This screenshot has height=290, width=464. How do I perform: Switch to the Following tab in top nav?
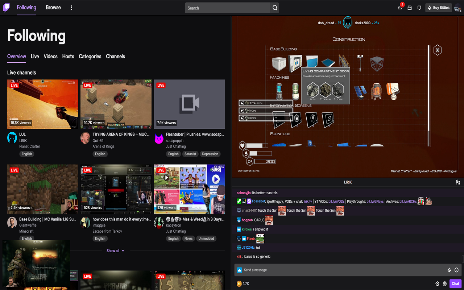(x=26, y=7)
